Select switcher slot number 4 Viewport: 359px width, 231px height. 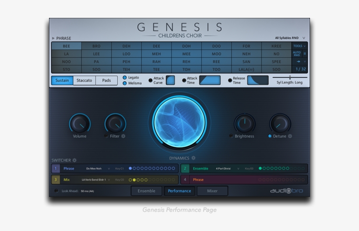coord(185,179)
